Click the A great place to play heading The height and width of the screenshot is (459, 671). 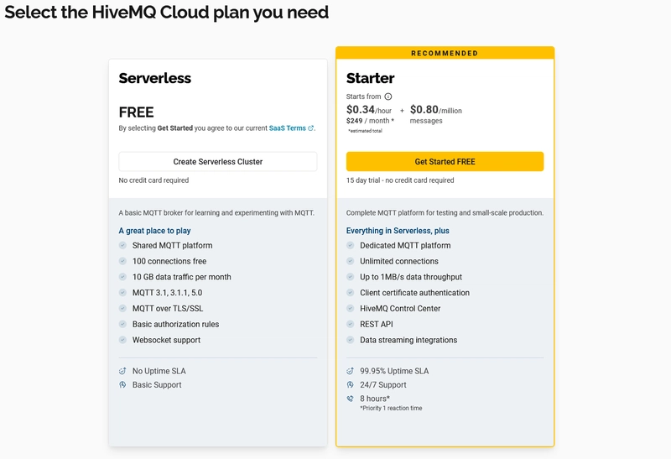(154, 231)
